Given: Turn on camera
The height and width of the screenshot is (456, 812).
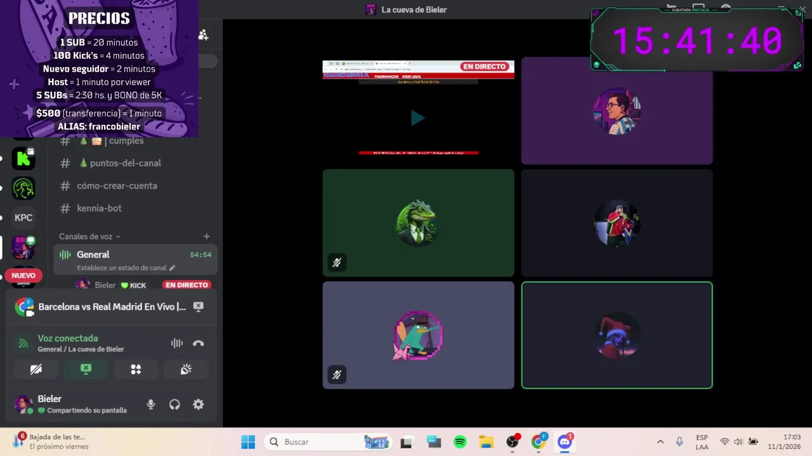Looking at the screenshot, I should (36, 369).
